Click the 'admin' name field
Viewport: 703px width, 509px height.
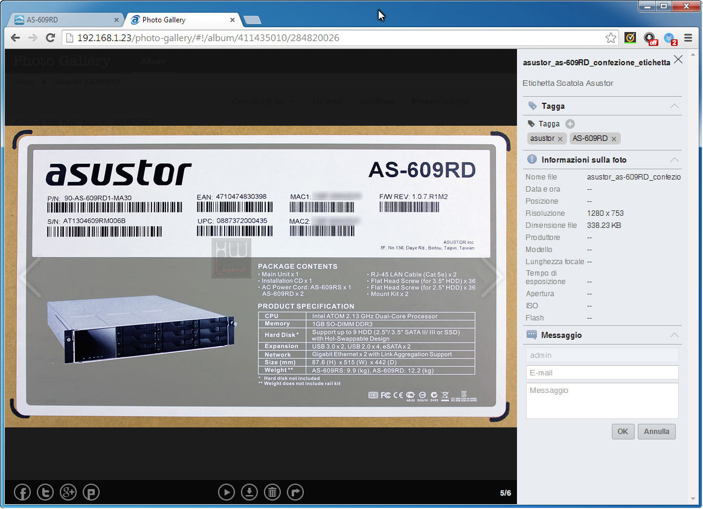pos(602,355)
